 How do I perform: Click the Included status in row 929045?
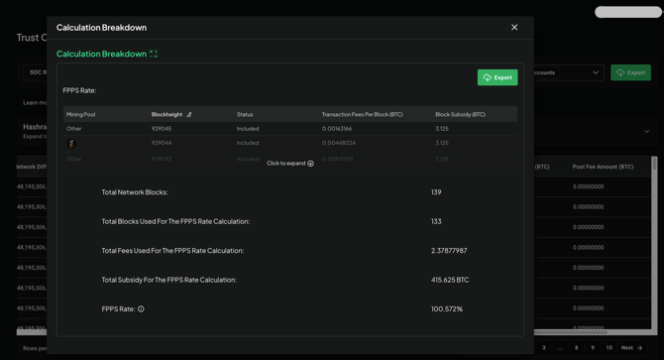[x=248, y=129]
